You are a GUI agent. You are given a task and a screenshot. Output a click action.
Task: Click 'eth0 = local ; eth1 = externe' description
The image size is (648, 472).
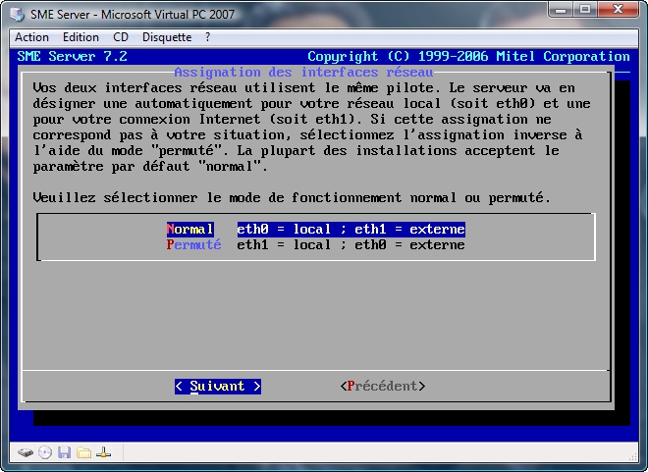(351, 230)
